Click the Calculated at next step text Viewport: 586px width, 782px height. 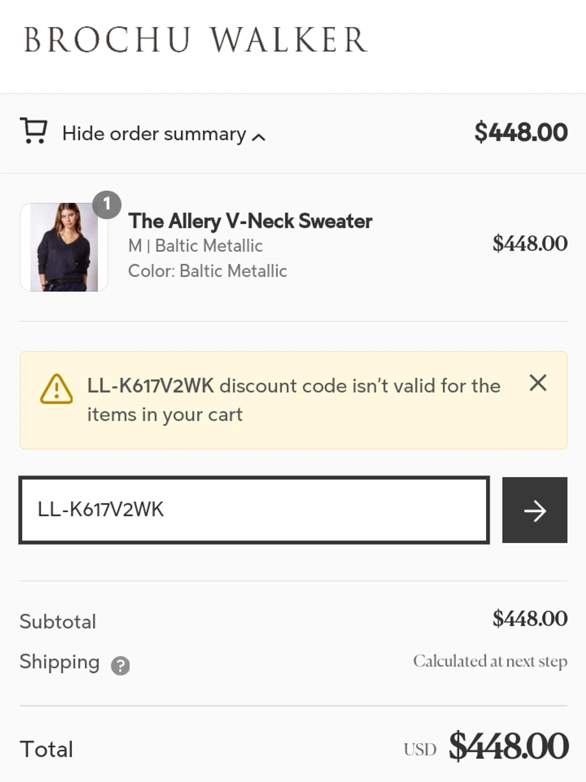(x=490, y=661)
